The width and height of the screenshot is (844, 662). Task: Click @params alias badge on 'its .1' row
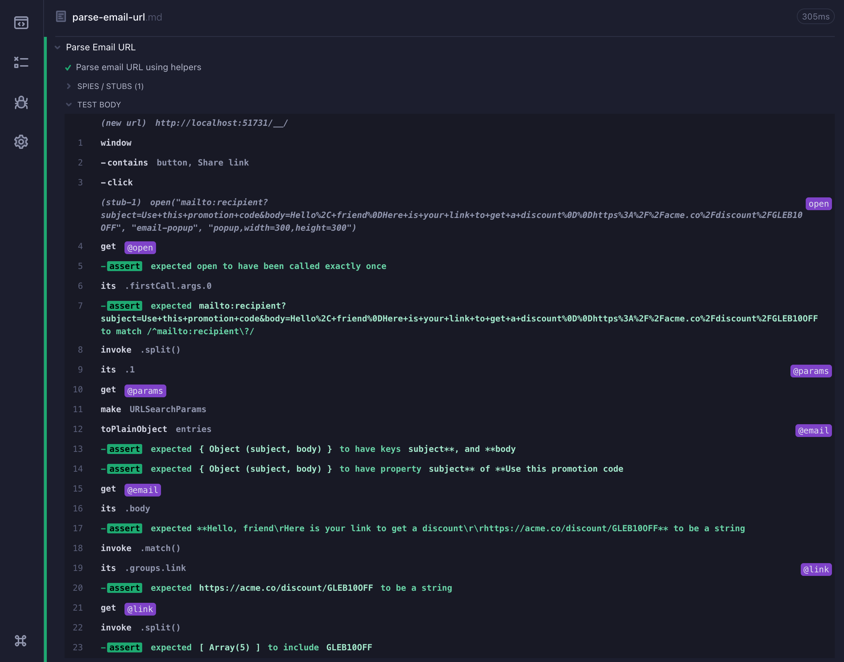coord(811,371)
